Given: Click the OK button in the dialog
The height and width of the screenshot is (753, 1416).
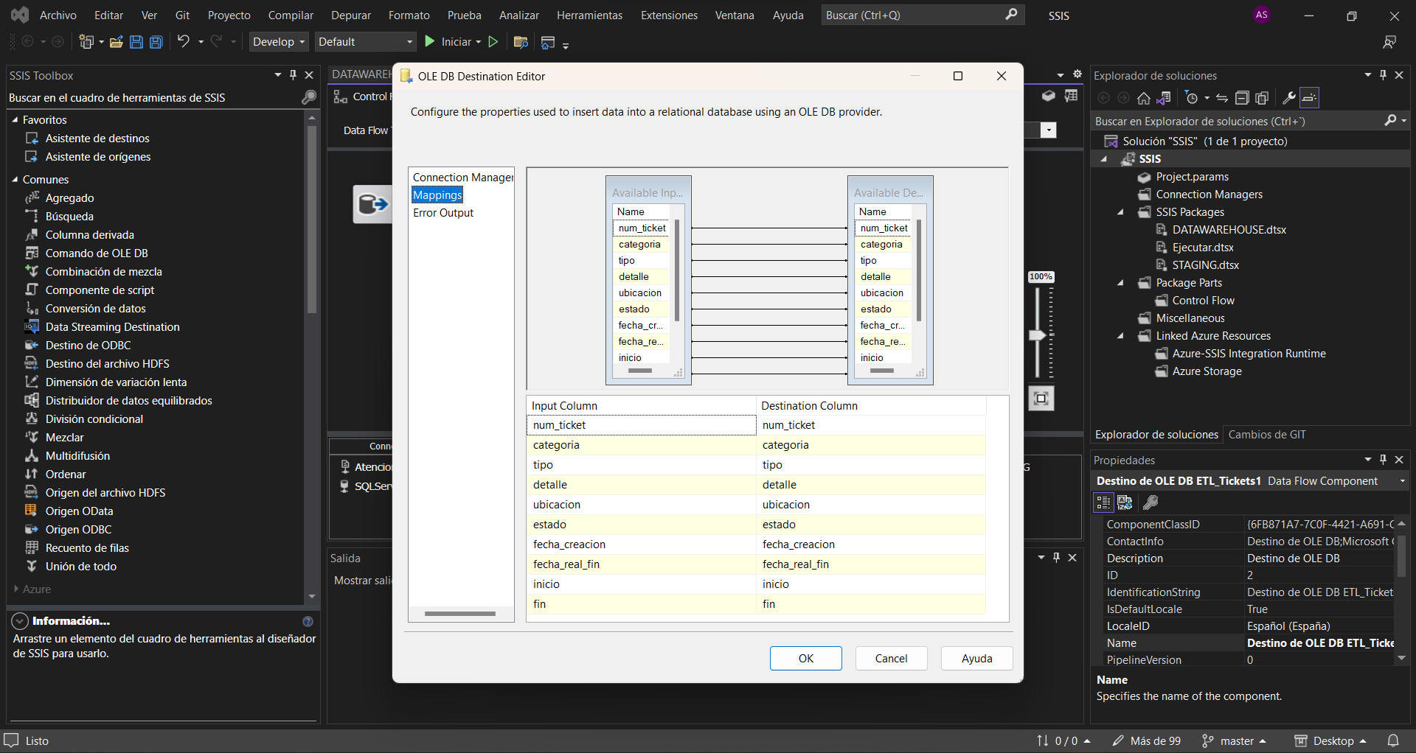Looking at the screenshot, I should pos(805,659).
